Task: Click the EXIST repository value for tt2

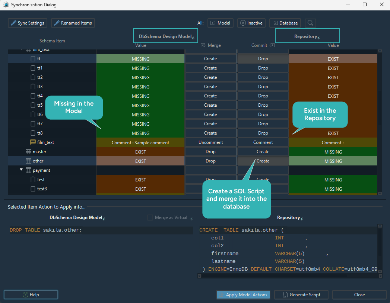Action: [333, 77]
